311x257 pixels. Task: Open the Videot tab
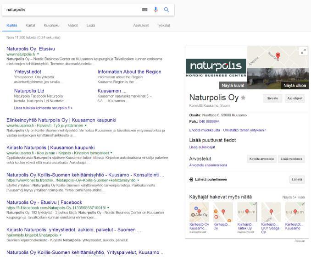pyautogui.click(x=73, y=25)
